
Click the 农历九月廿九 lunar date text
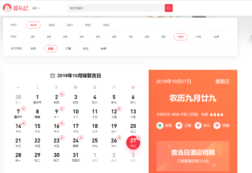[193, 98]
